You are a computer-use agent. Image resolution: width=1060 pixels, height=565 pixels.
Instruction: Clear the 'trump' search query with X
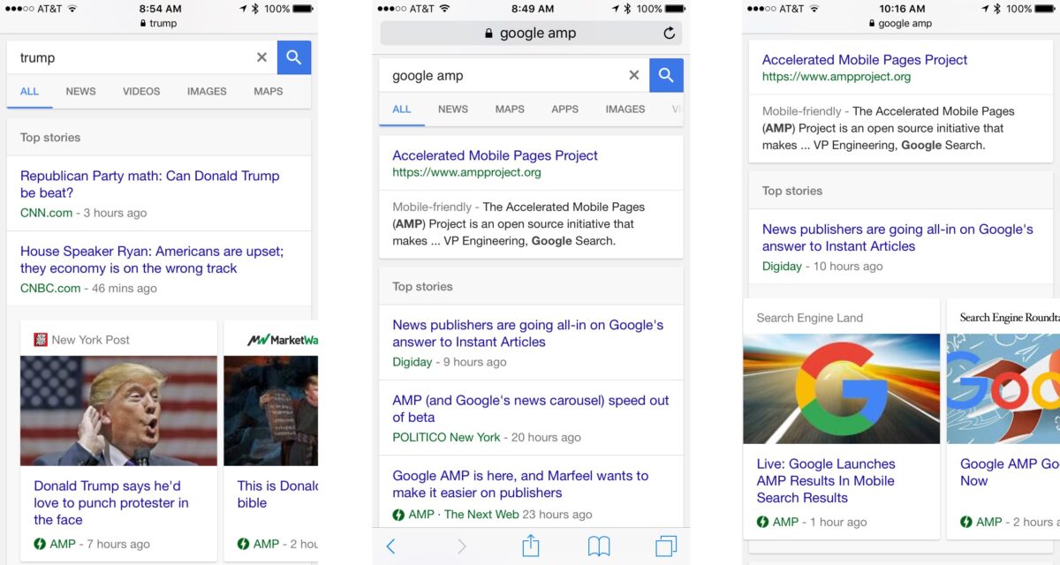click(x=261, y=57)
